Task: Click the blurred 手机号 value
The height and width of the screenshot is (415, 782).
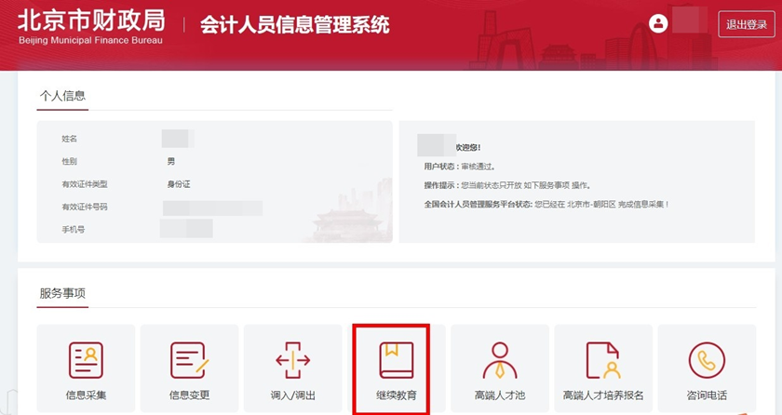Action: point(186,228)
